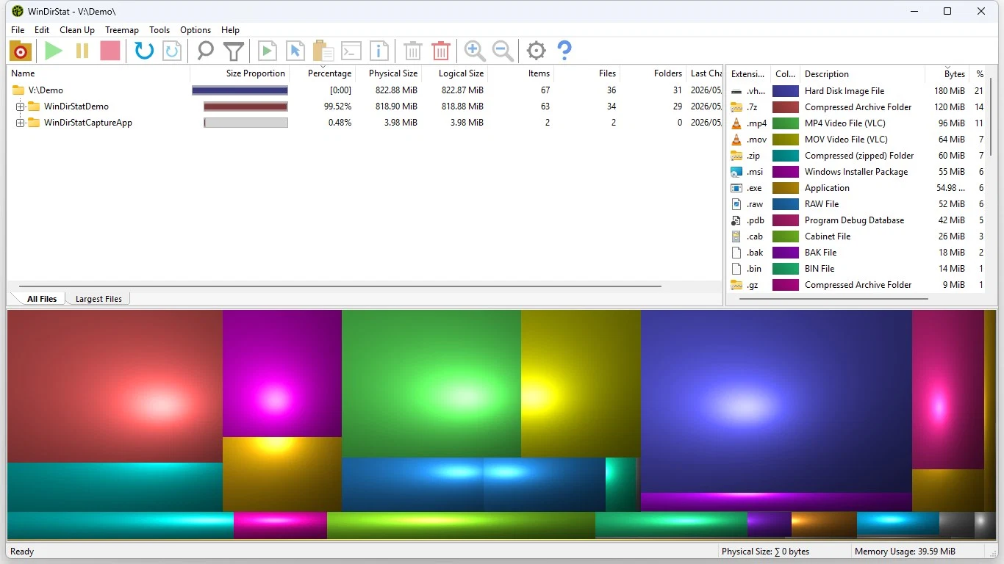The width and height of the screenshot is (1004, 564).
Task: Open the select drives toolbar icon
Action: pos(21,51)
